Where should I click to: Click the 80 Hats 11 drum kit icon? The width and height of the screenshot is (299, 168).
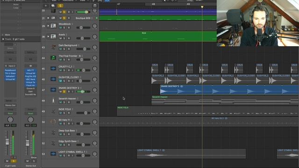53,122
